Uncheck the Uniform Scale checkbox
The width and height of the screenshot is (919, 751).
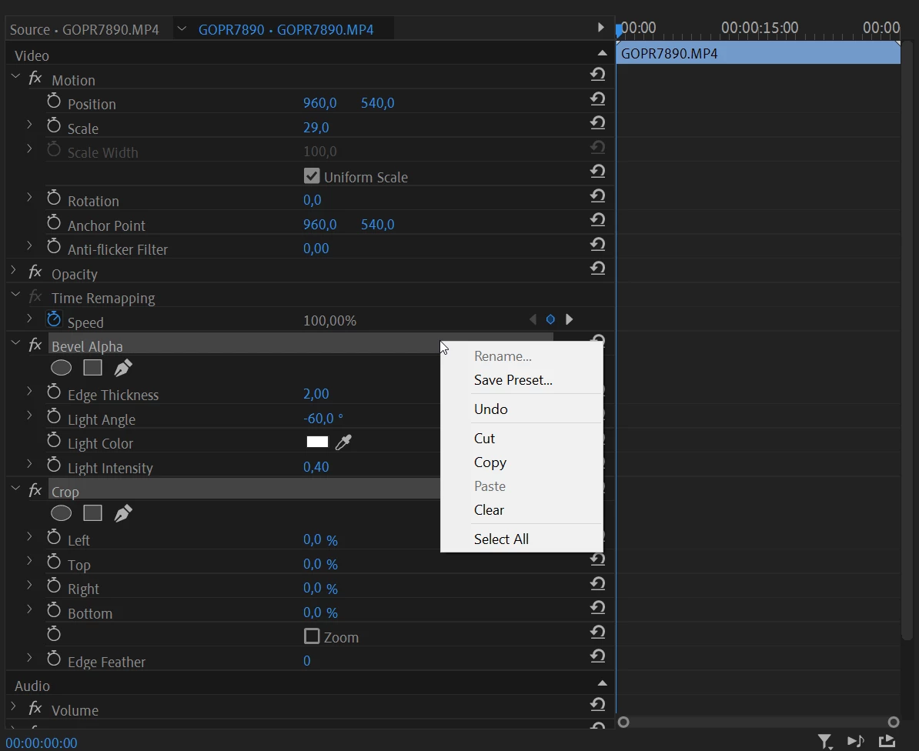click(312, 175)
